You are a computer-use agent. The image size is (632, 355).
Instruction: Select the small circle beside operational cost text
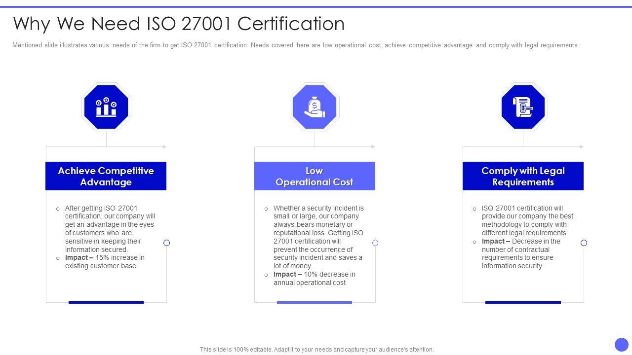pos(375,243)
